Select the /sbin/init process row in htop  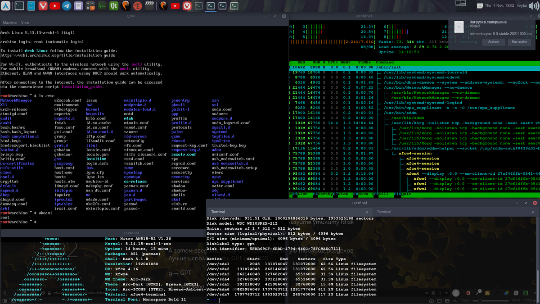click(414, 67)
